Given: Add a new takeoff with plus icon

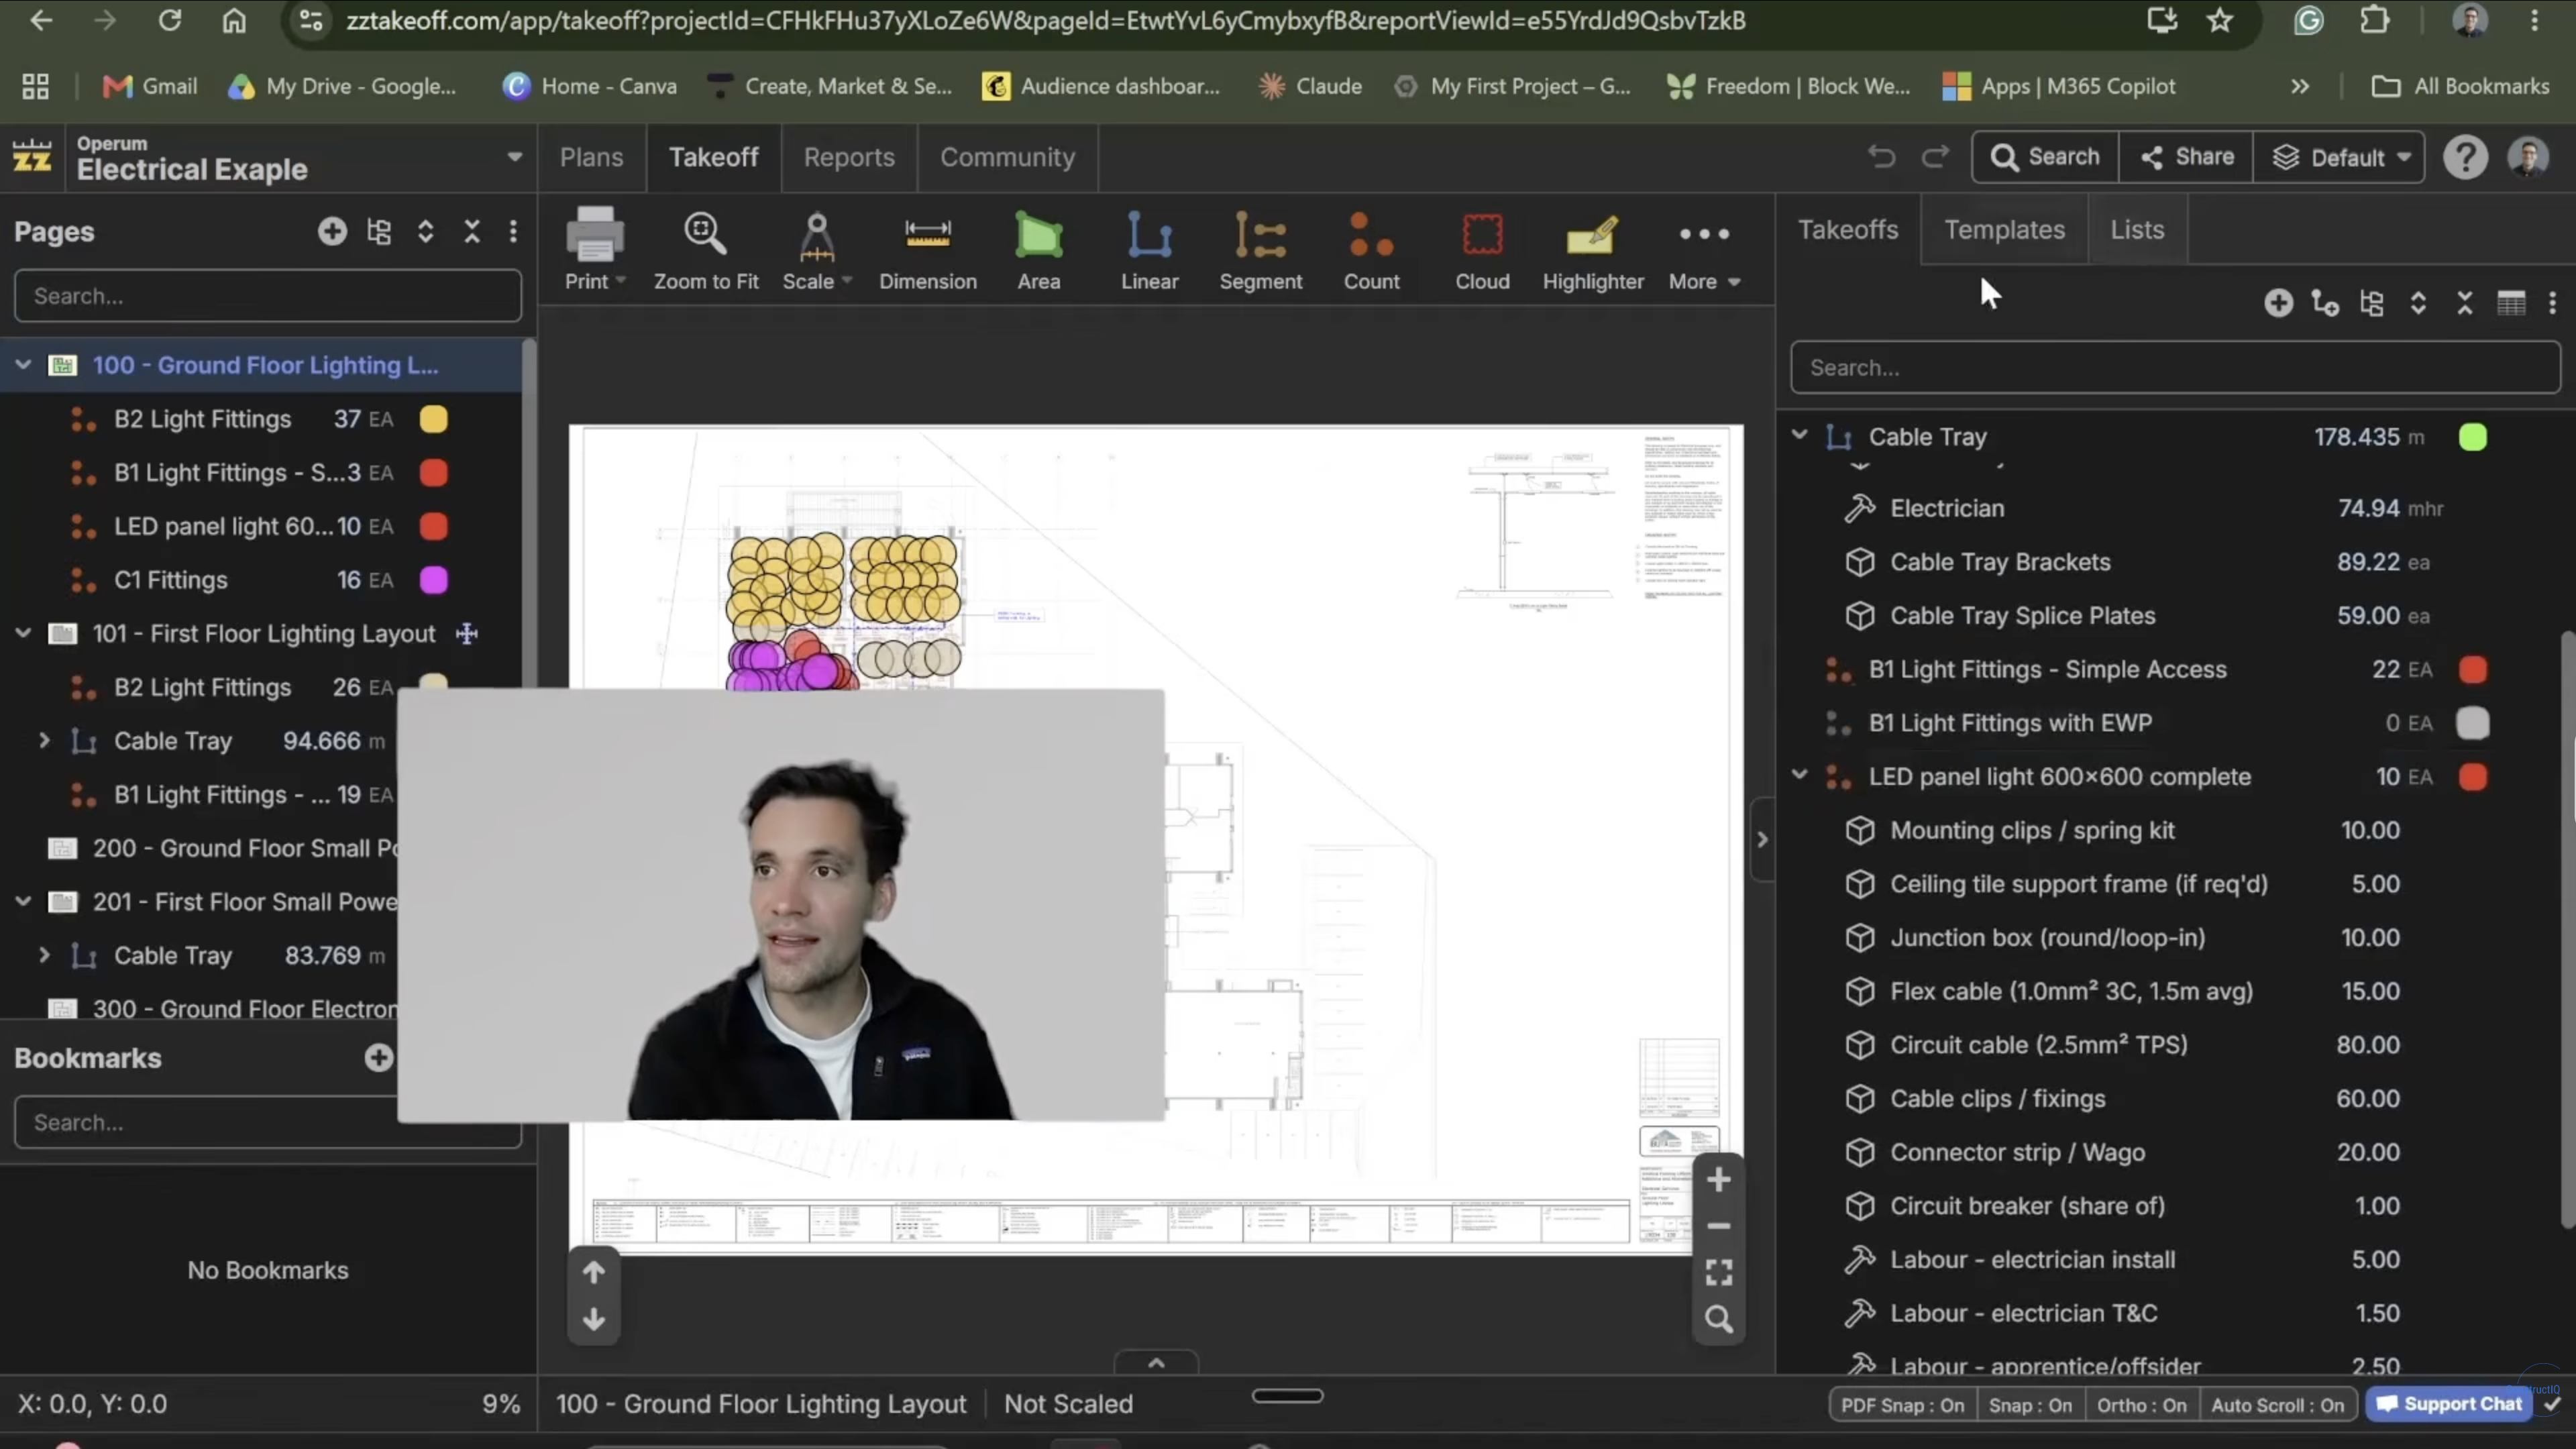Looking at the screenshot, I should (x=2278, y=303).
